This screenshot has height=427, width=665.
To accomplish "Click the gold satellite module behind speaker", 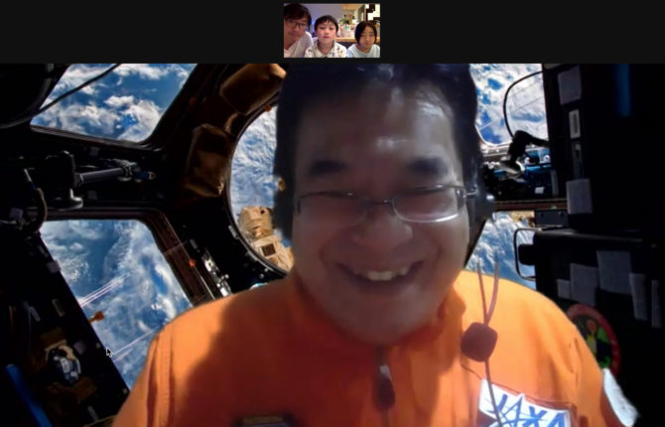I will coord(263,235).
